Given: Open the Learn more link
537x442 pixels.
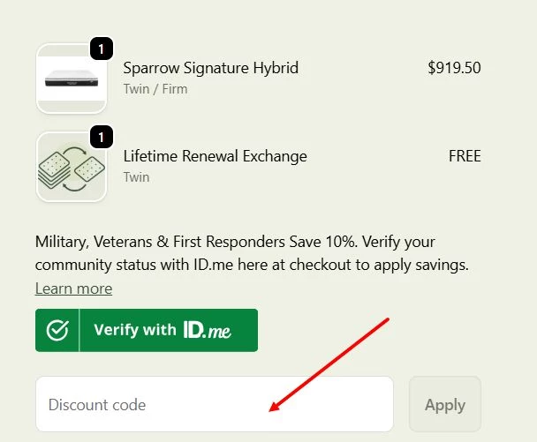Looking at the screenshot, I should coord(73,288).
